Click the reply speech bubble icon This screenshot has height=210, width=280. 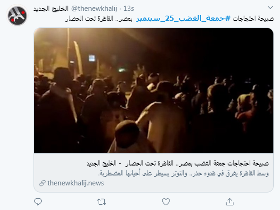[x=38, y=201]
